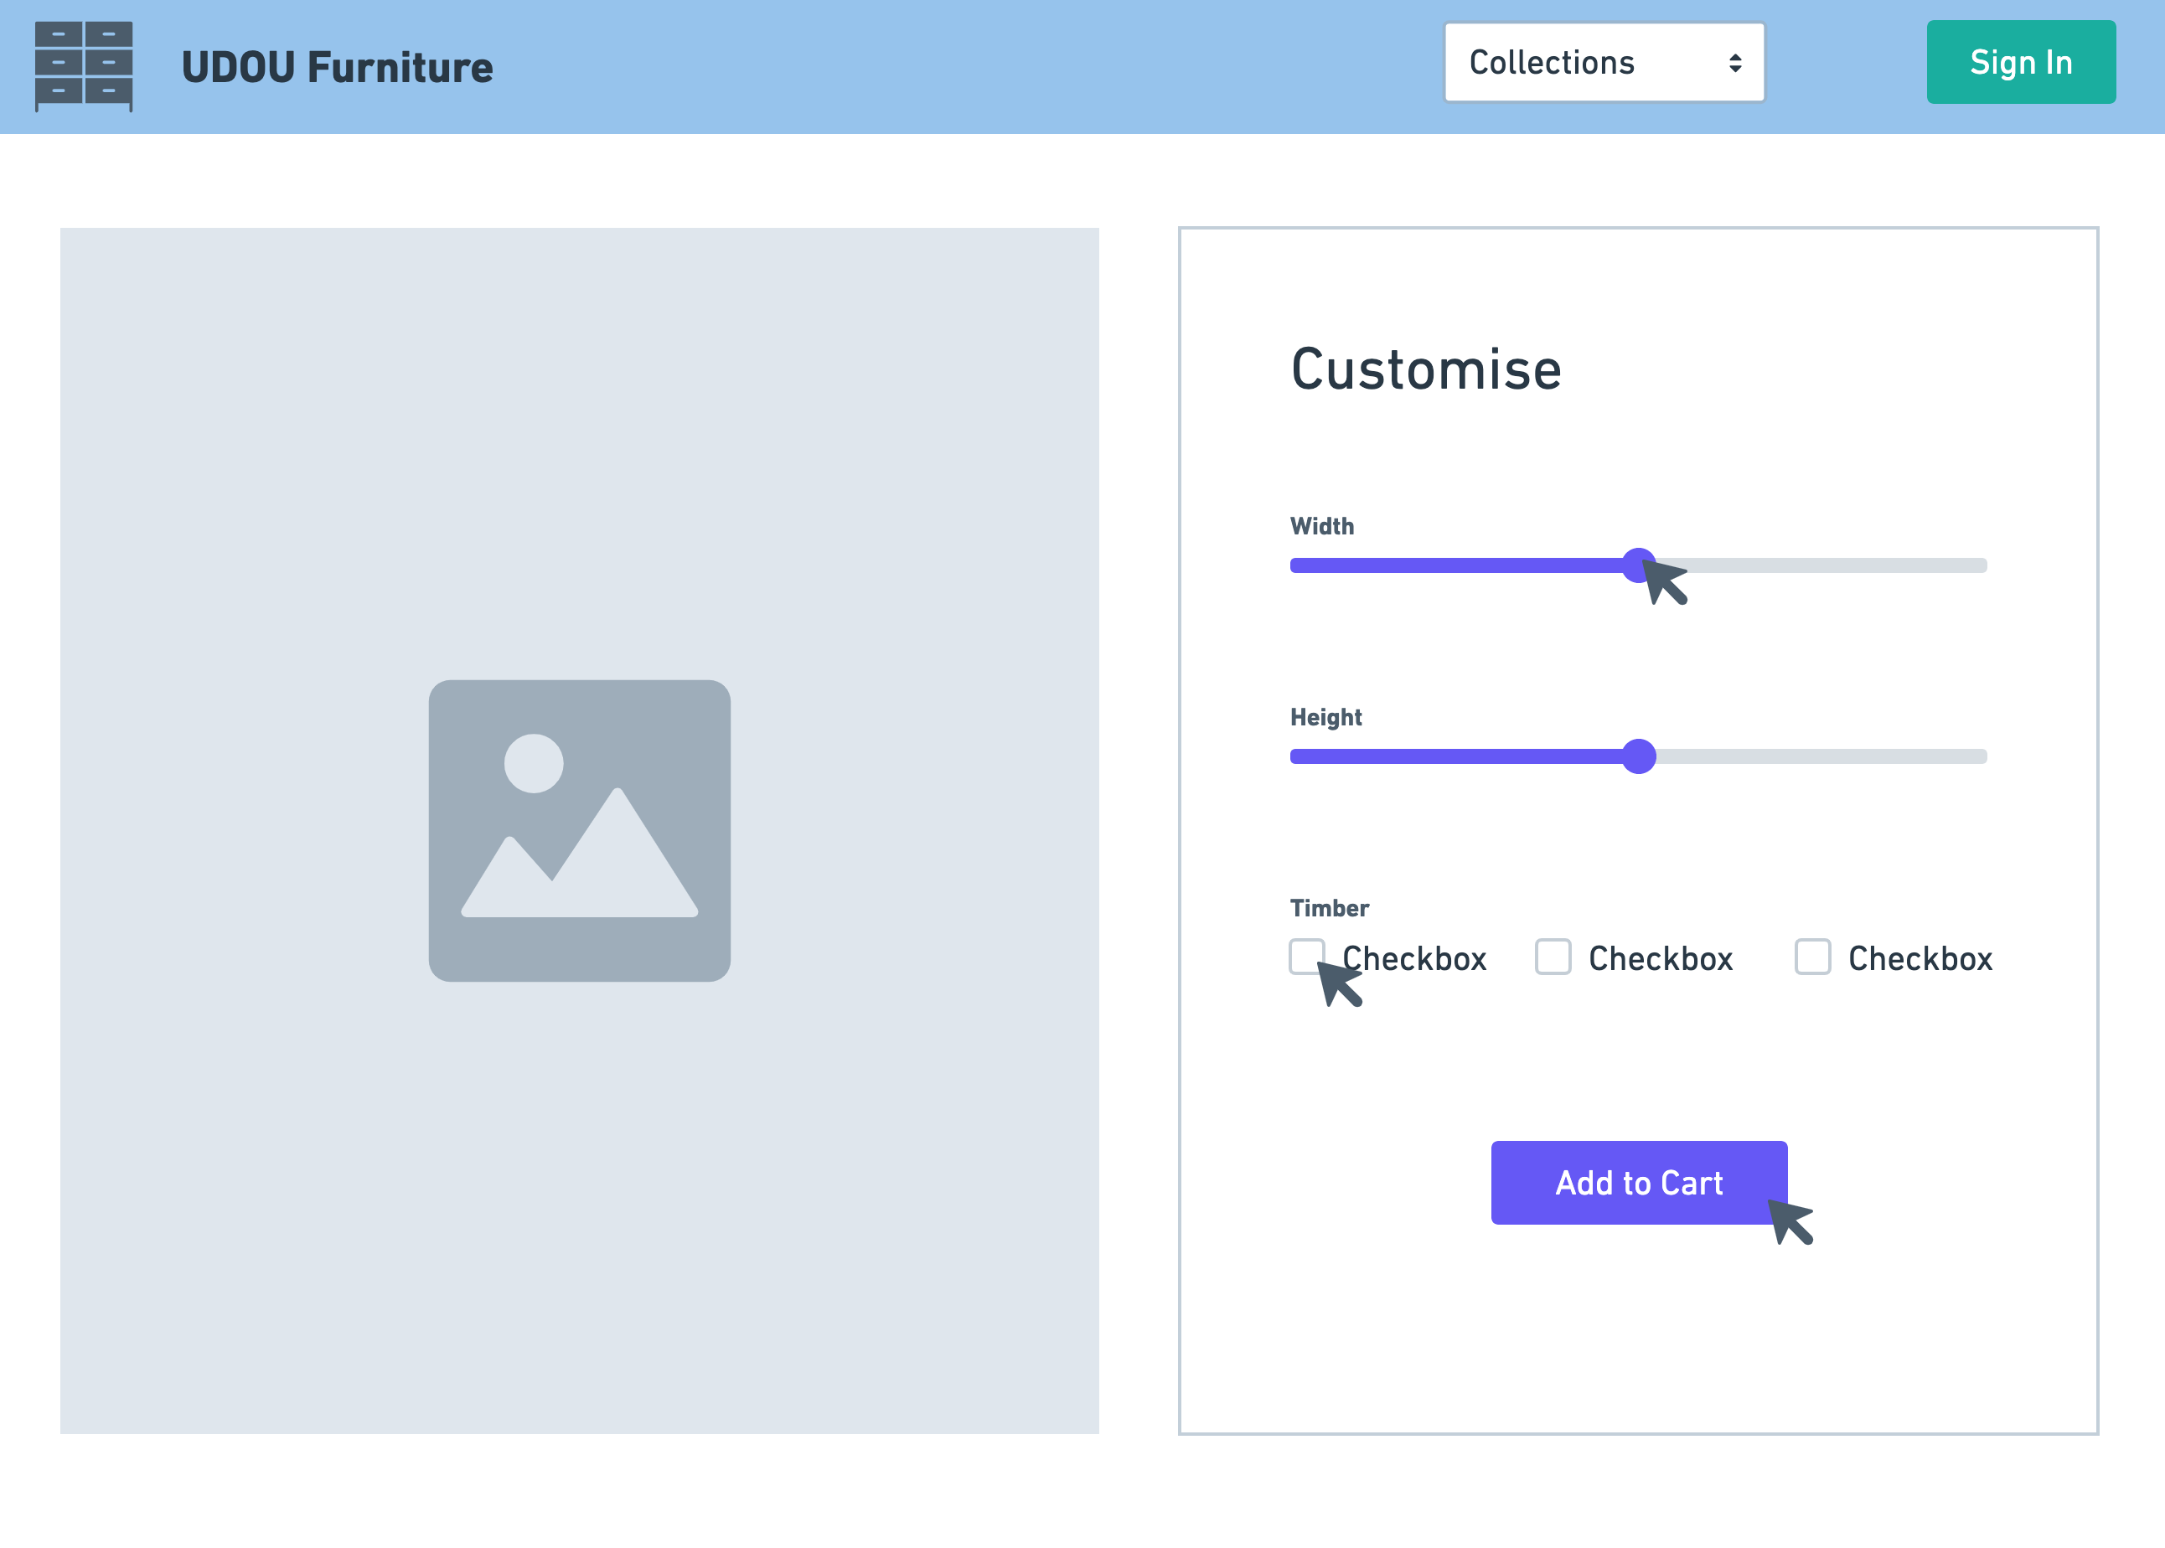
Task: Click the Collections dropdown arrows icon
Action: [x=1734, y=63]
